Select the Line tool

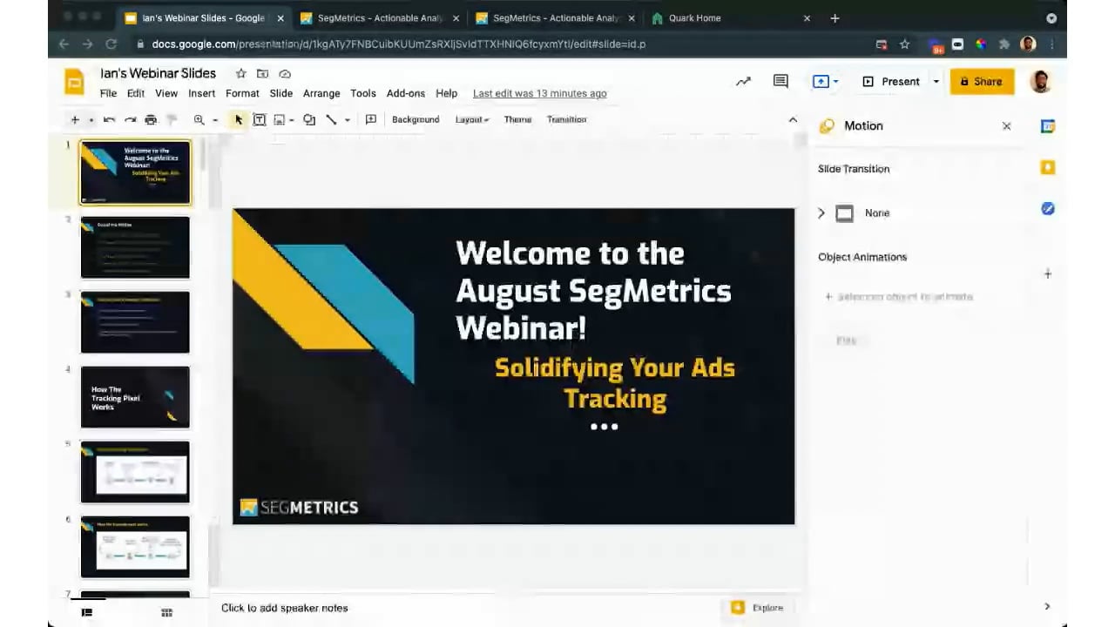coord(331,120)
